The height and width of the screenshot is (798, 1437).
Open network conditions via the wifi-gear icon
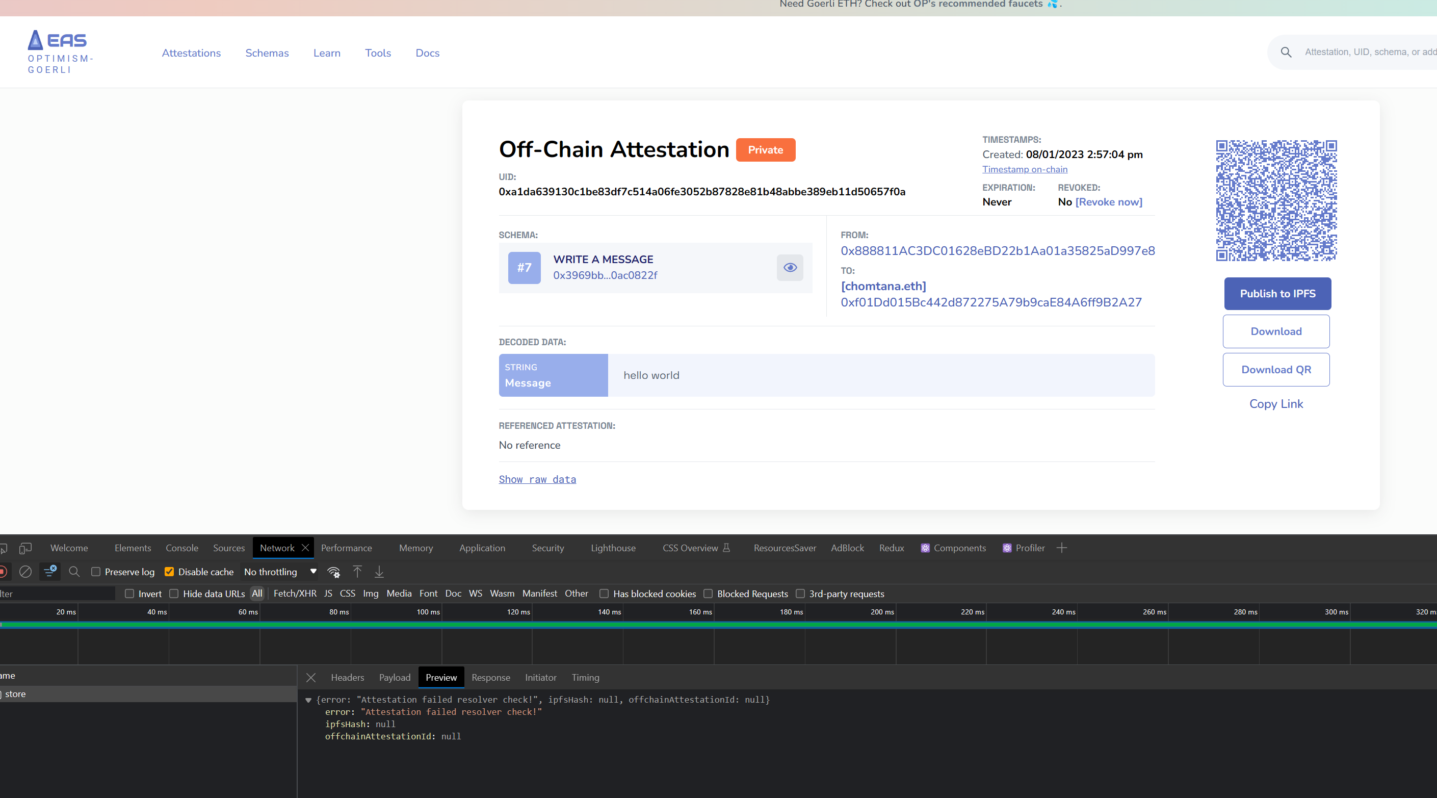(333, 572)
